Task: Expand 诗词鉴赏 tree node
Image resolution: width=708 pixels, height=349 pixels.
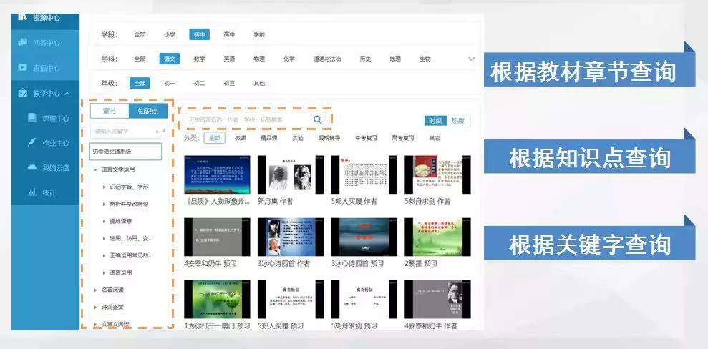Action: [x=95, y=307]
